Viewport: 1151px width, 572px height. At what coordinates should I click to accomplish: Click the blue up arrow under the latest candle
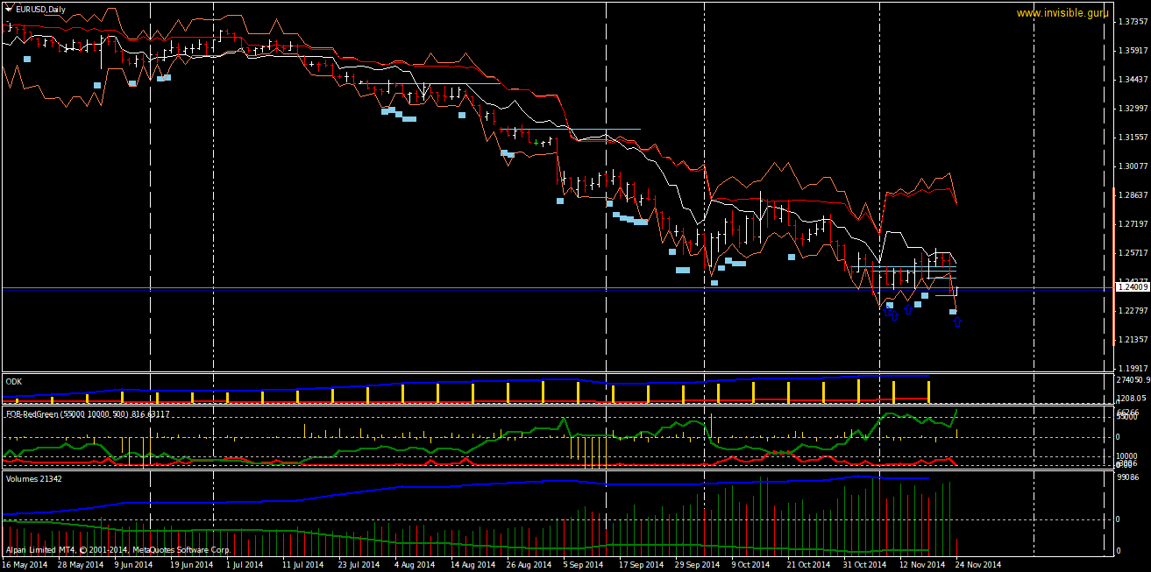click(957, 323)
